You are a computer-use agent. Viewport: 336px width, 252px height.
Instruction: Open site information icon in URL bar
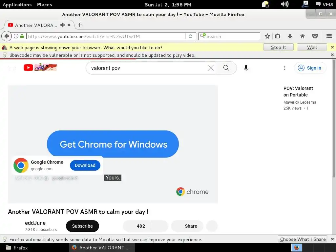point(16,36)
